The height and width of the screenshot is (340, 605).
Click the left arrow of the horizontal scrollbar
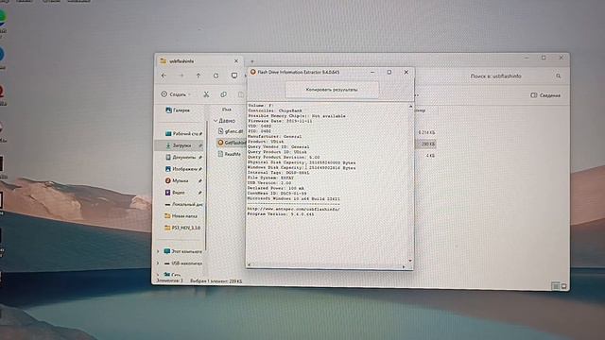click(250, 265)
